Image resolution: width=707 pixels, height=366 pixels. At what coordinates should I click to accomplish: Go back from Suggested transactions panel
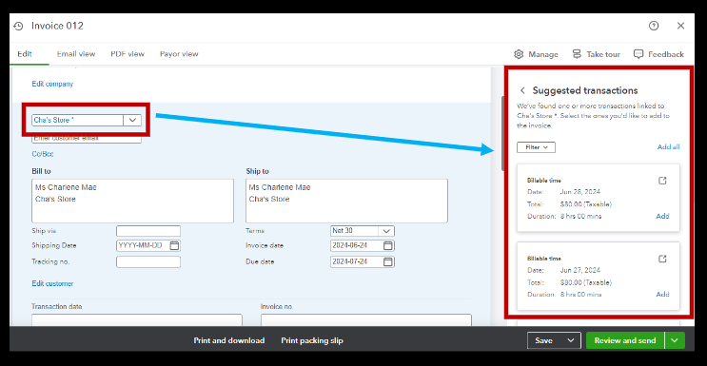pyautogui.click(x=522, y=90)
